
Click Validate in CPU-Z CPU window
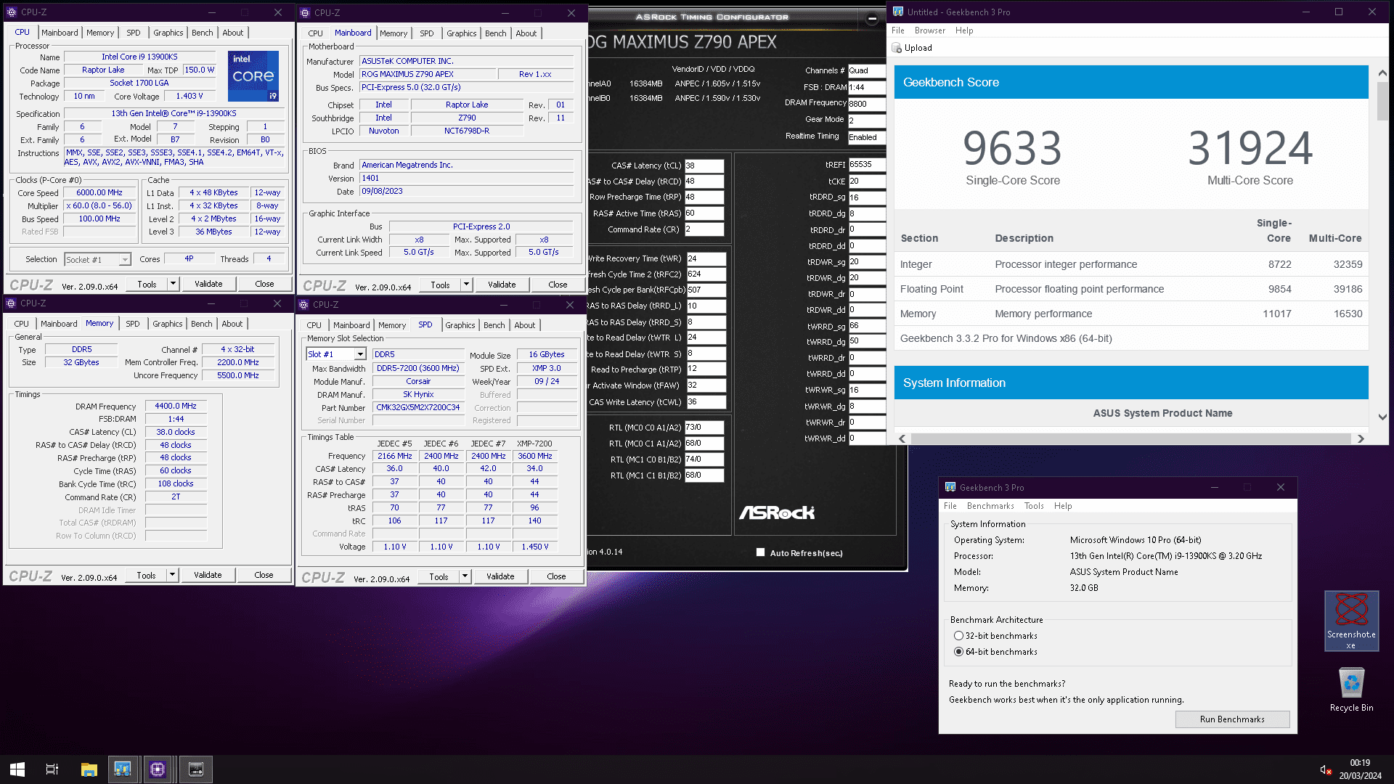pyautogui.click(x=208, y=284)
